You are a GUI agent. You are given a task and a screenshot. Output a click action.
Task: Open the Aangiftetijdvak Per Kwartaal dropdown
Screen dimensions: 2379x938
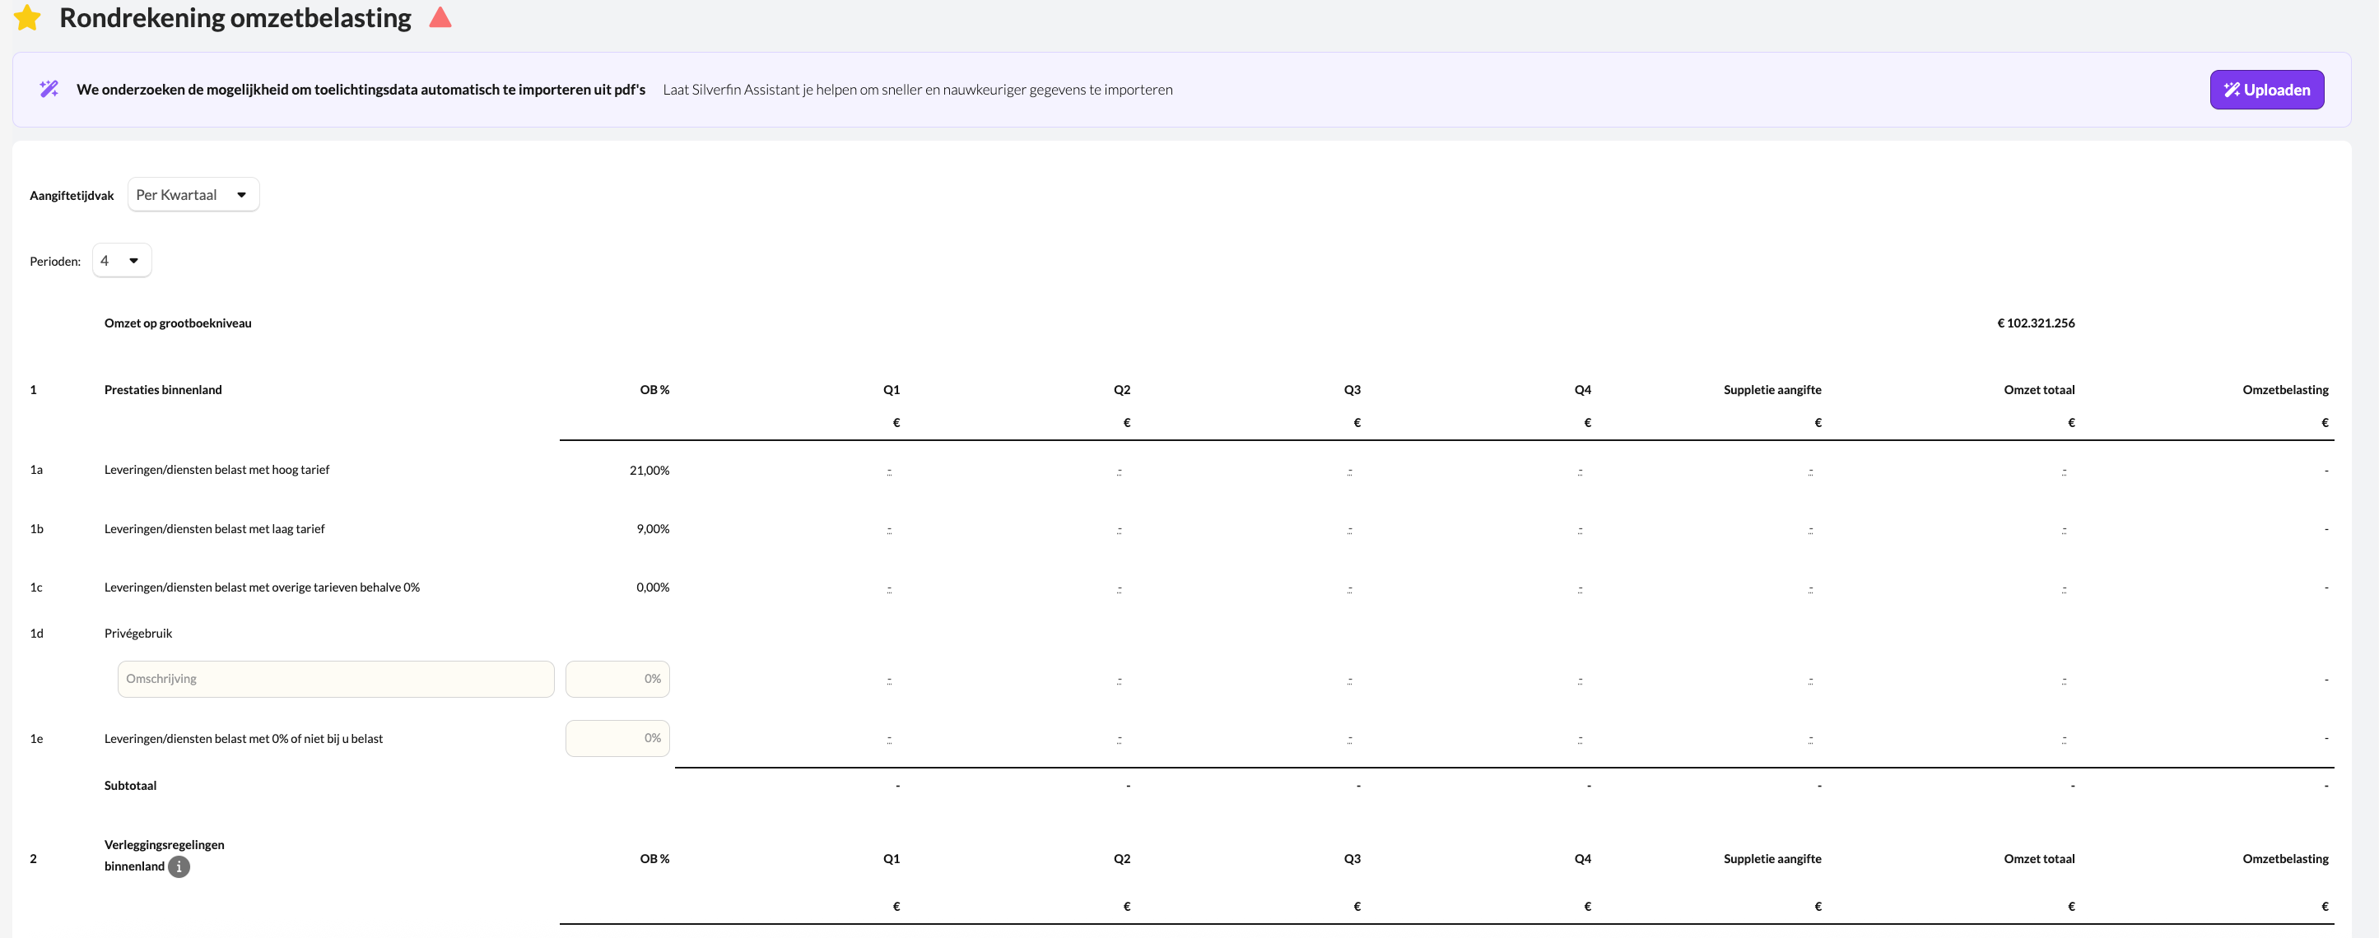193,195
